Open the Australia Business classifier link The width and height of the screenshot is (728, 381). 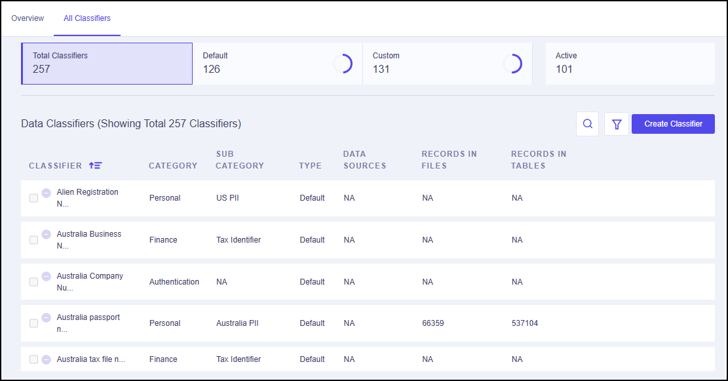(x=88, y=233)
